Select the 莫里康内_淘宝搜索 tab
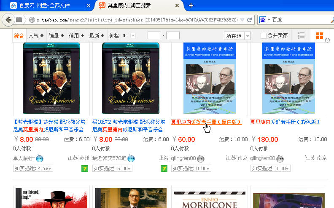 (x=129, y=5)
